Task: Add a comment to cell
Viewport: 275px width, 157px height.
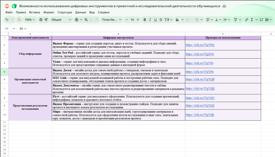Action: (261, 20)
